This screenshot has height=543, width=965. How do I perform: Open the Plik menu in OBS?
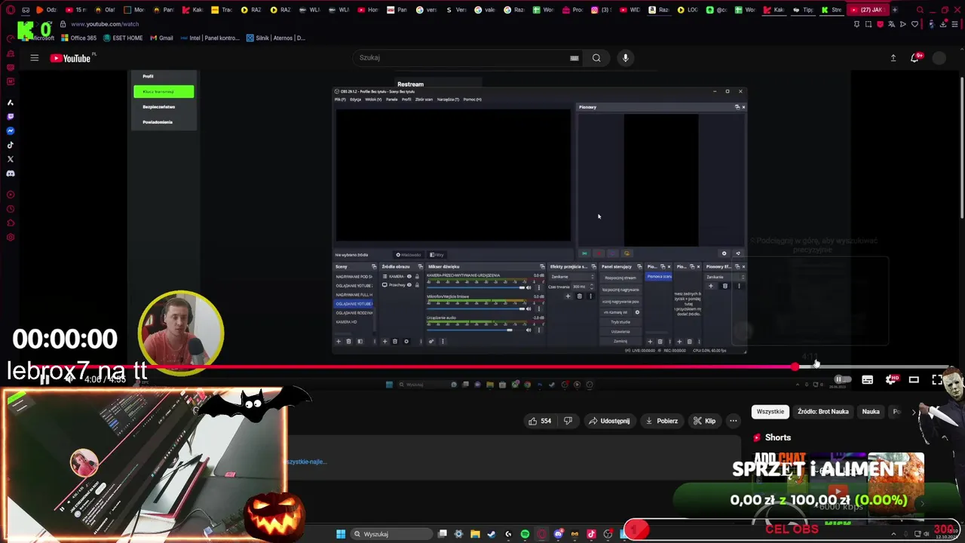(340, 99)
